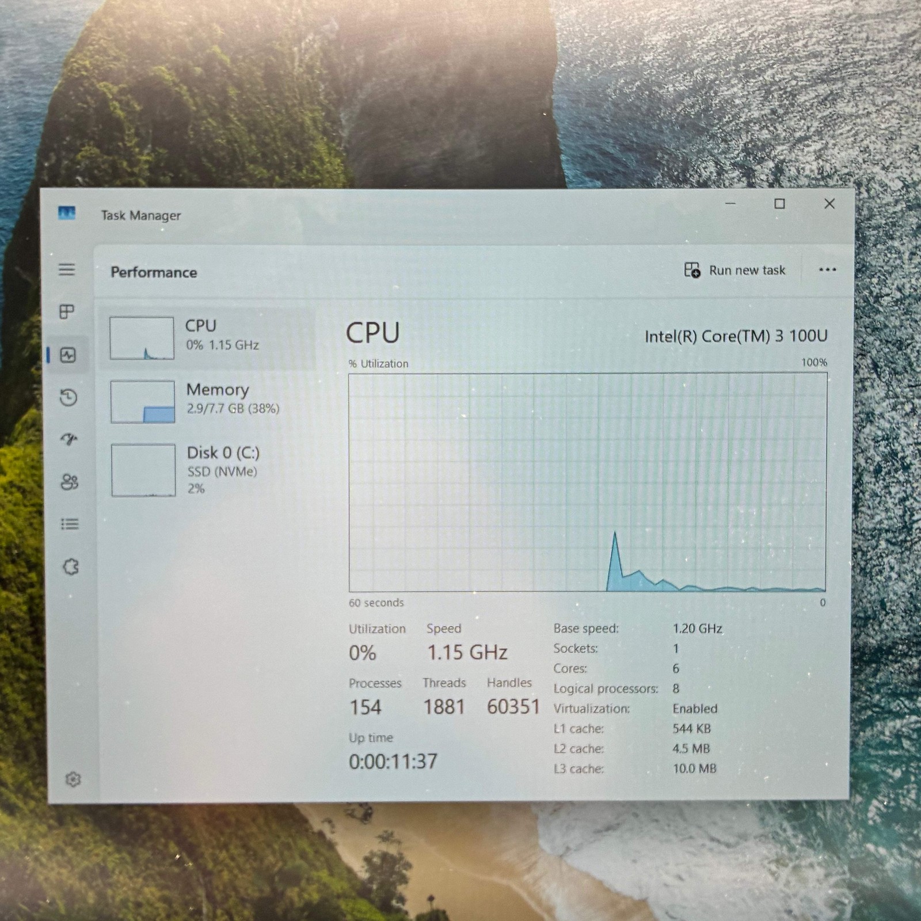Screen dimensions: 921x921
Task: Open the Services page puzzle icon
Action: pos(71,567)
